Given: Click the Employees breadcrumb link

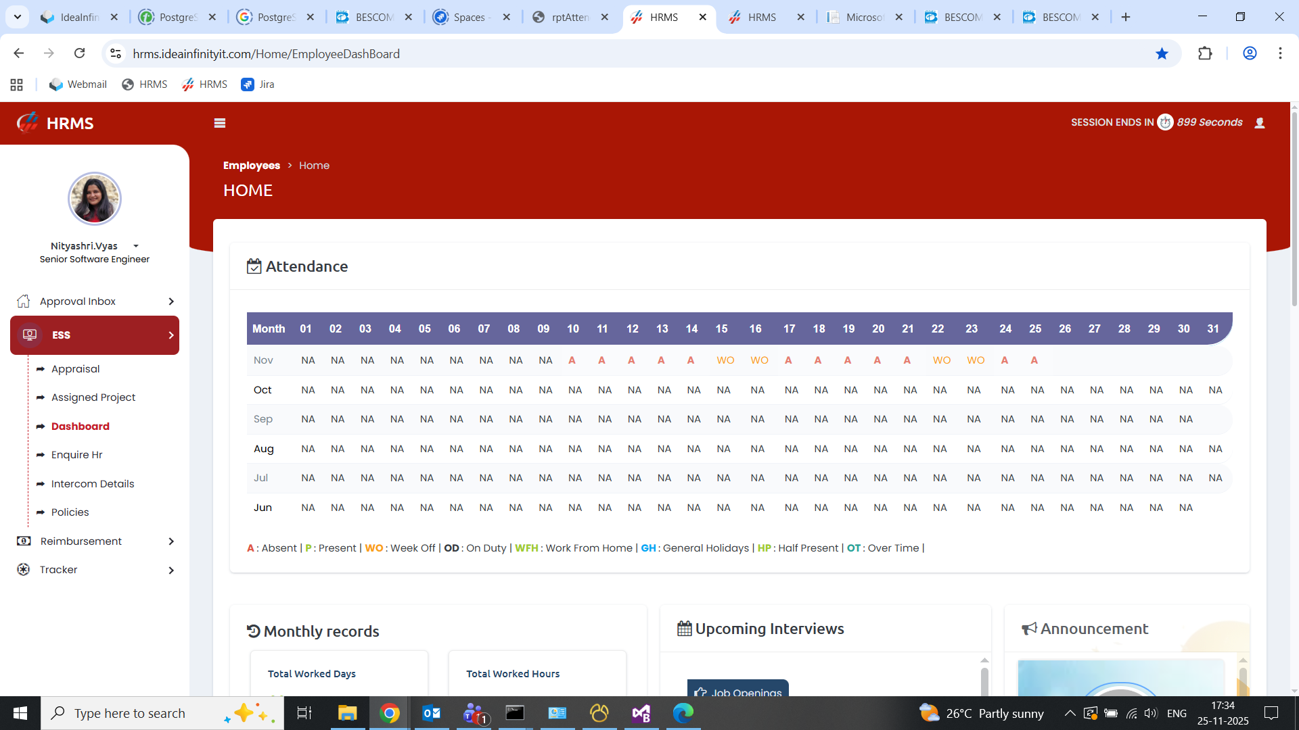Looking at the screenshot, I should tap(252, 166).
